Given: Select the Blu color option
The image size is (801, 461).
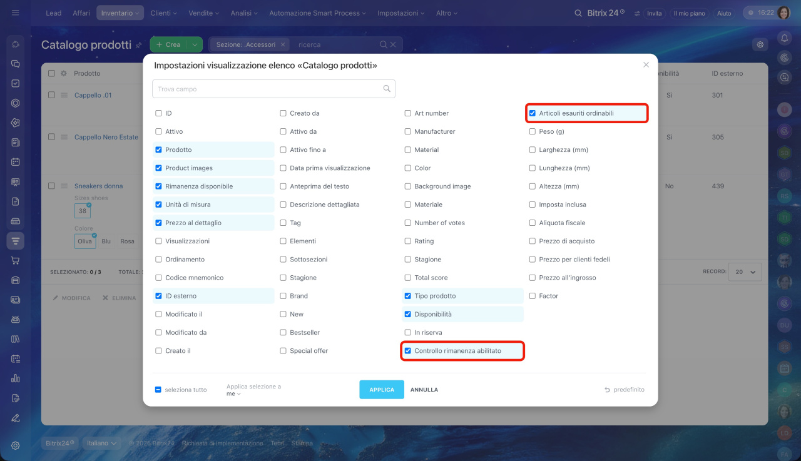Looking at the screenshot, I should (106, 241).
